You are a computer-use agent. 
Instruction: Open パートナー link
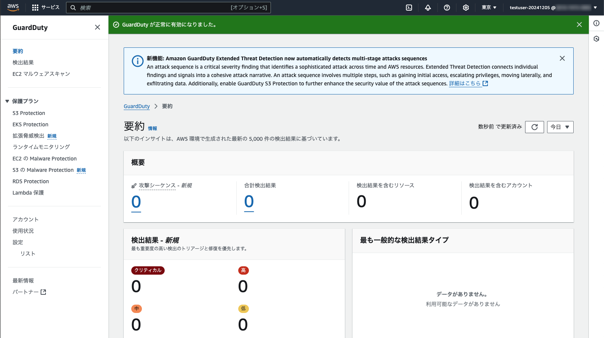(25, 292)
